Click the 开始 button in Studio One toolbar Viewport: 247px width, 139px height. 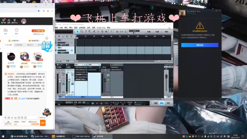pos(149,32)
